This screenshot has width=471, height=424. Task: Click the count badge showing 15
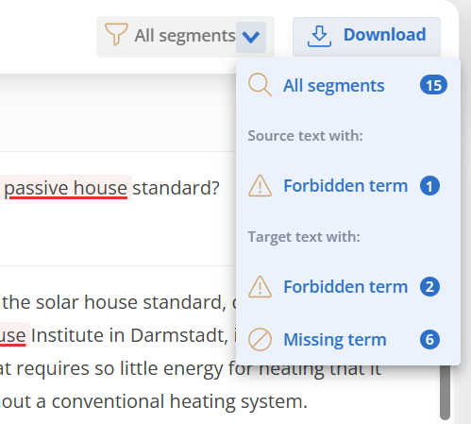(433, 85)
